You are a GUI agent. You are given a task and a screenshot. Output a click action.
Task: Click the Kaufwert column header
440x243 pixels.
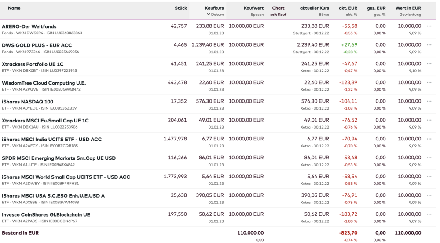253,8
